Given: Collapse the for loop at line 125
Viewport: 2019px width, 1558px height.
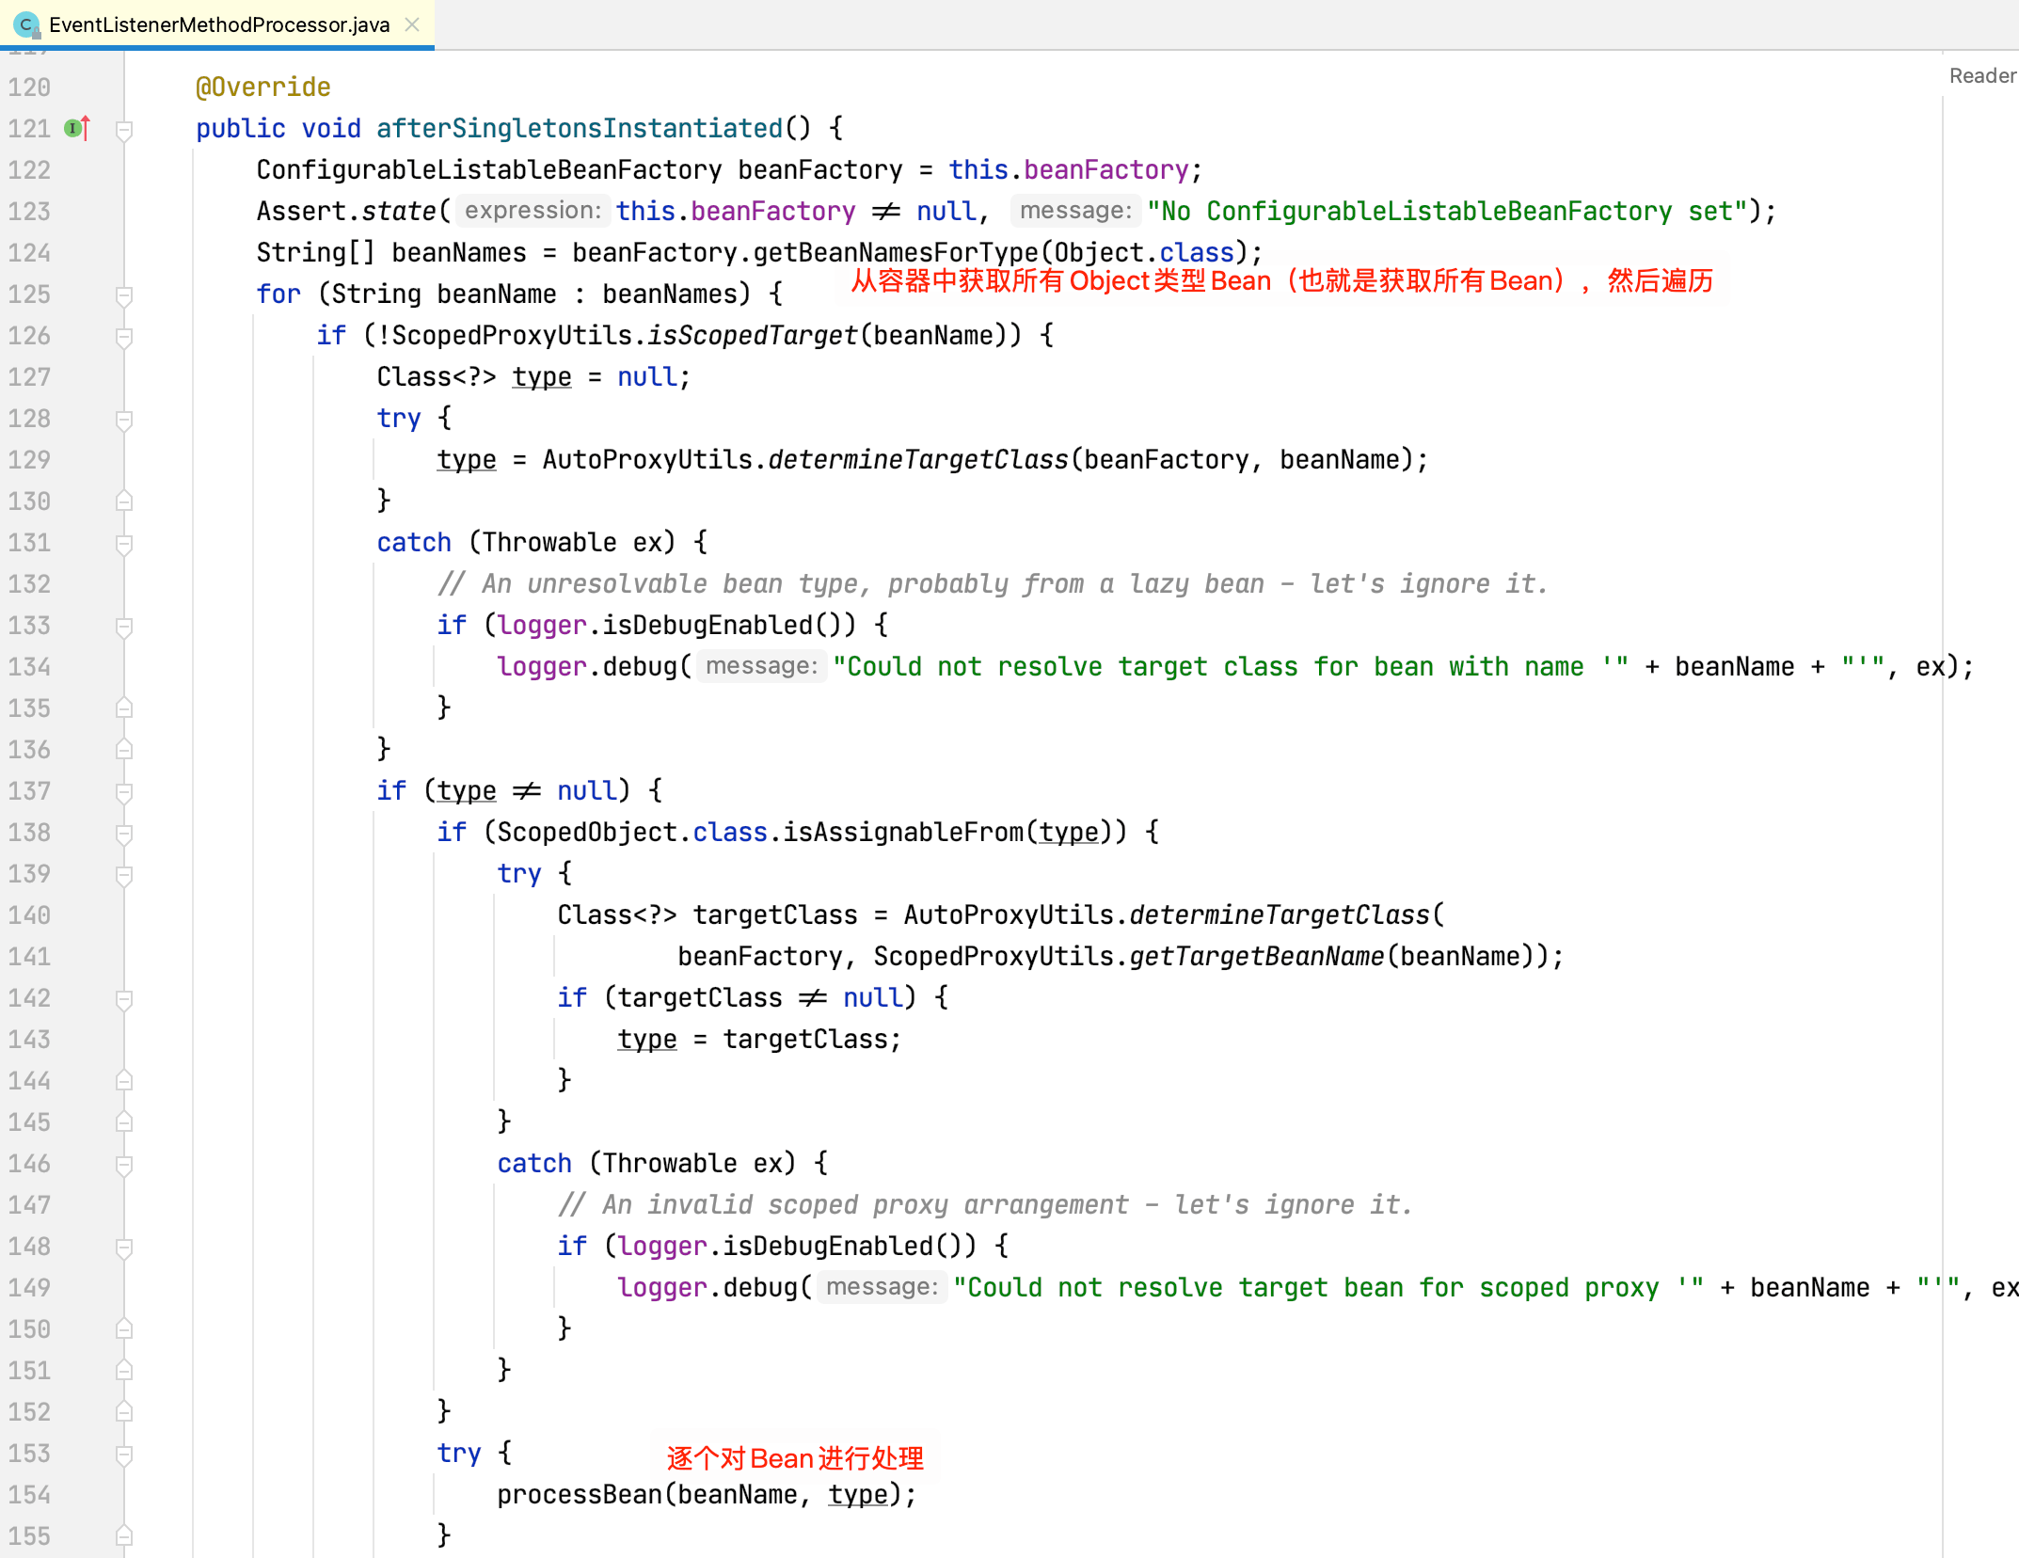Looking at the screenshot, I should click(123, 294).
